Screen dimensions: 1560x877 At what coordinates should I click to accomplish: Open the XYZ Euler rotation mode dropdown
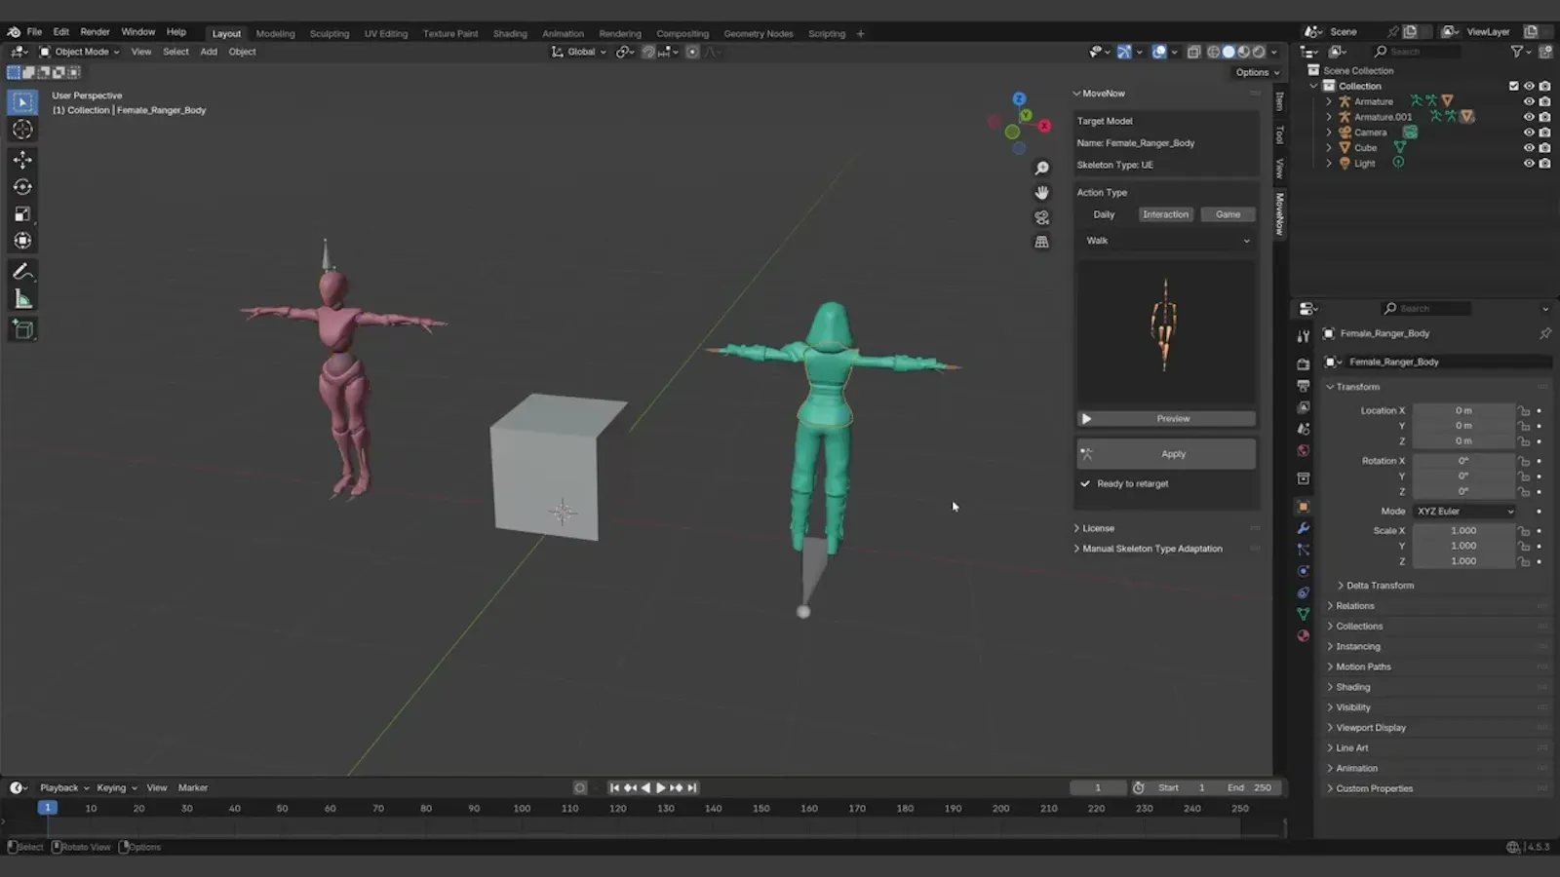pos(1464,511)
